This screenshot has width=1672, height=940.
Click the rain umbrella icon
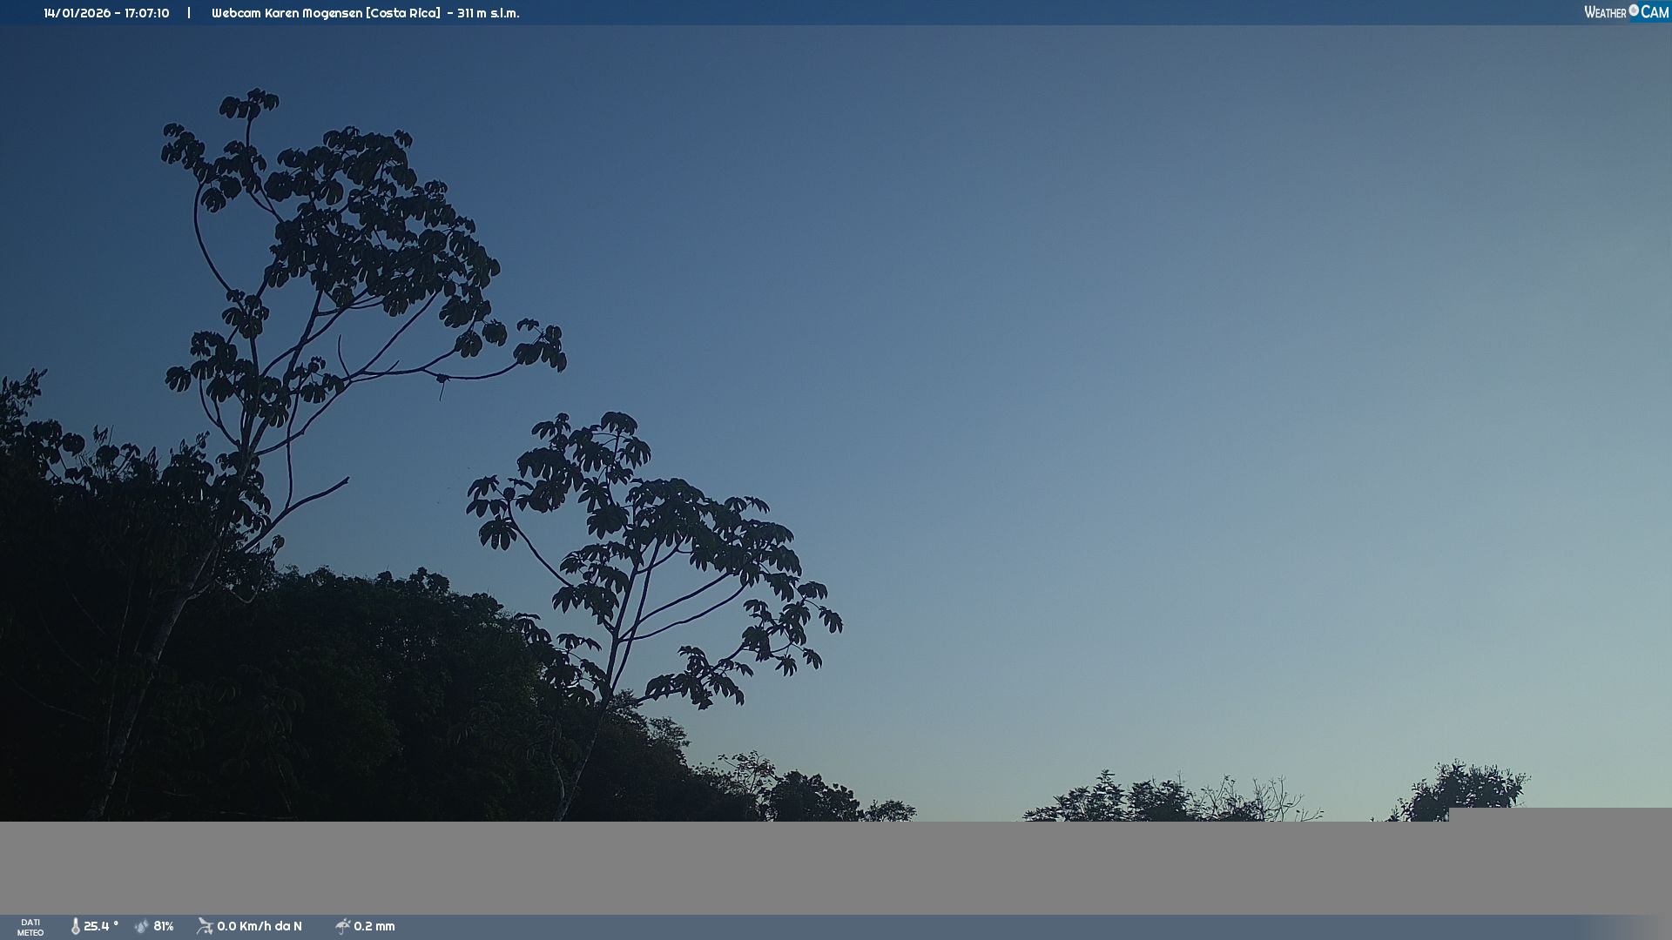(x=342, y=926)
